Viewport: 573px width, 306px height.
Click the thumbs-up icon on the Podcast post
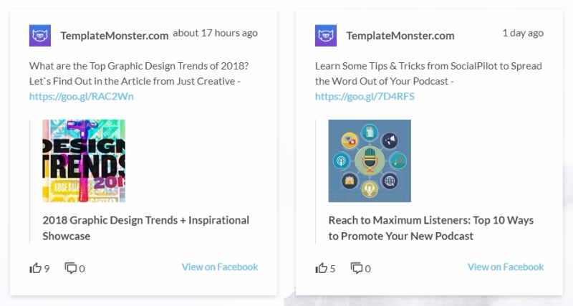tap(321, 268)
